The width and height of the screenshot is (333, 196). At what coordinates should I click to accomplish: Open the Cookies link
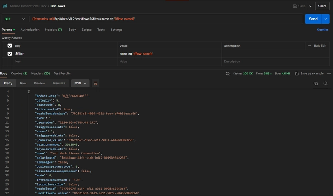tap(323, 30)
